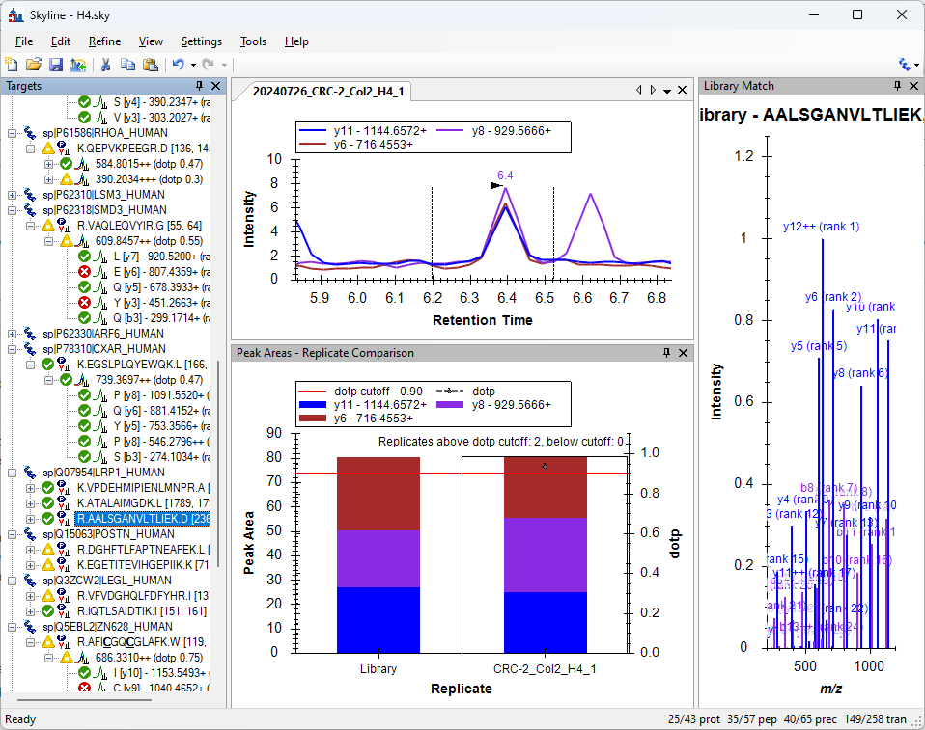Select the 20240726_CRC-2_Col2_H4_1 chromatogram tab

(x=328, y=92)
